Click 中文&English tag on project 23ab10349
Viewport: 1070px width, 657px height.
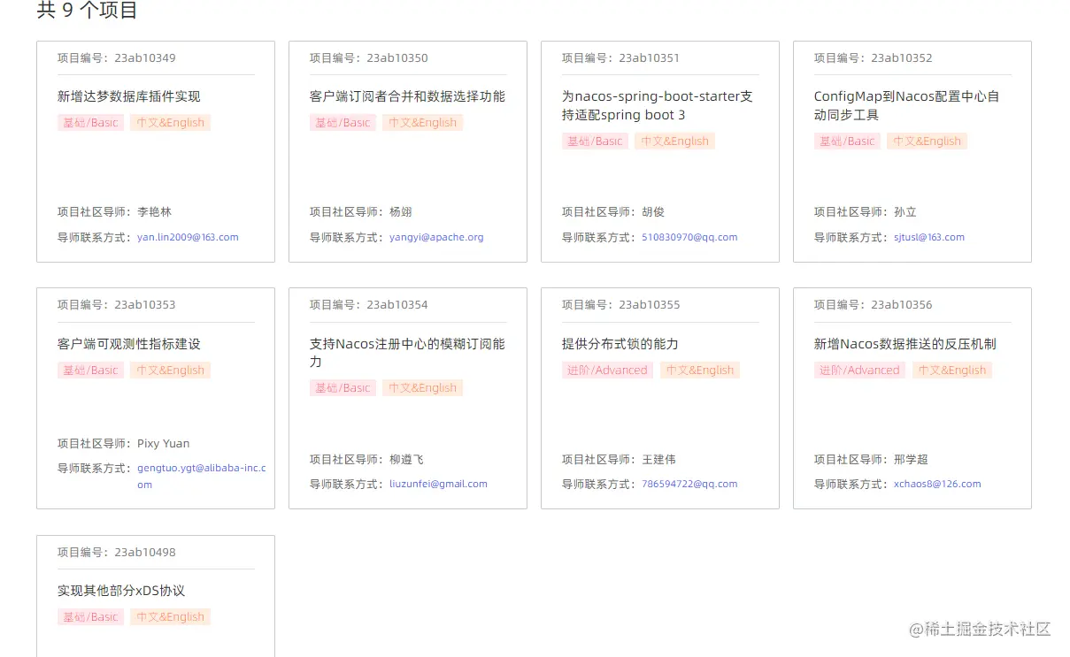[171, 123]
